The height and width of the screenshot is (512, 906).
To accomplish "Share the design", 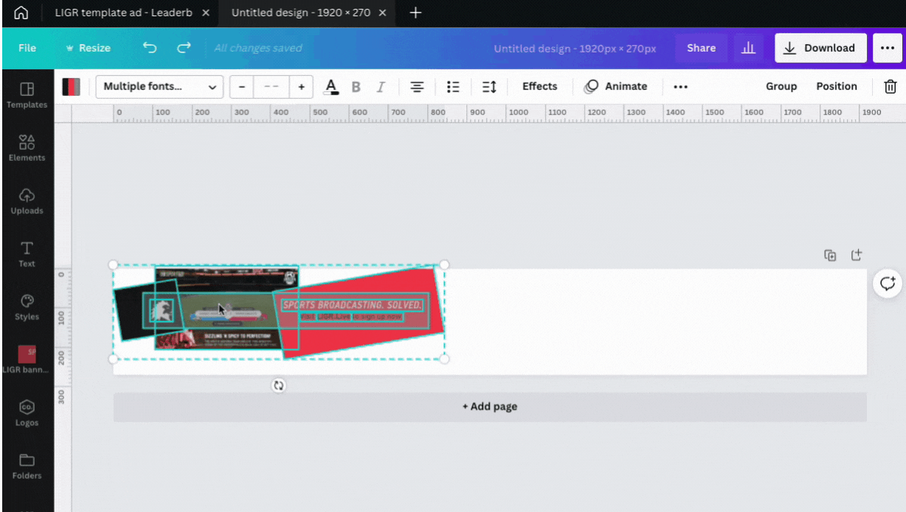I will tap(701, 48).
